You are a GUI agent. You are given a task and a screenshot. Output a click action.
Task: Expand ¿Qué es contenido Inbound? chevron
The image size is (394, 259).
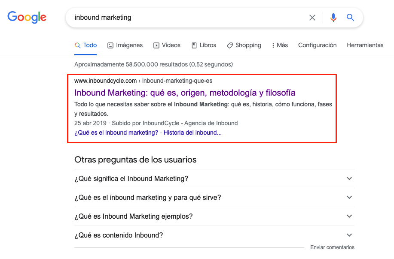(349, 235)
